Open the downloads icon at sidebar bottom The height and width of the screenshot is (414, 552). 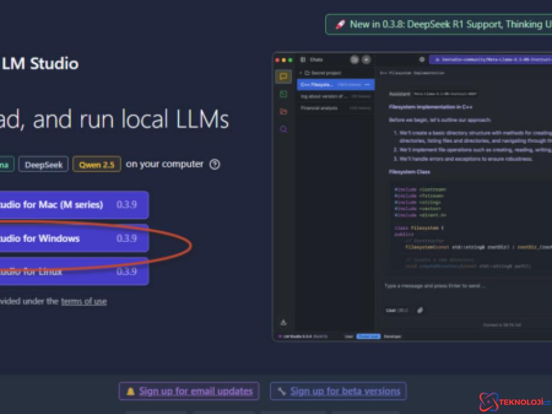point(284,322)
